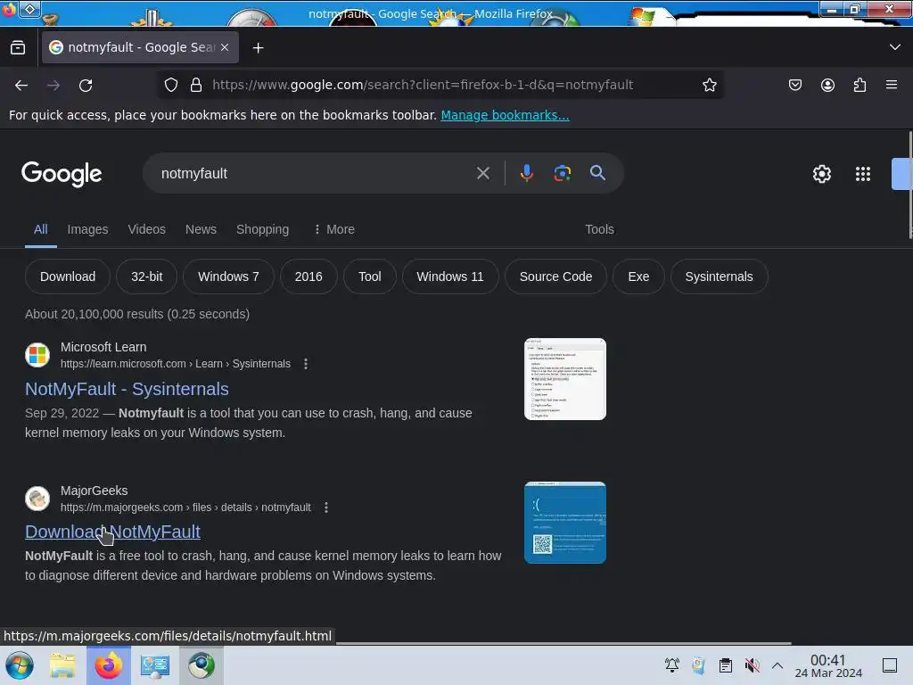
Task: Expand the list all tabs chevron
Action: tap(895, 47)
